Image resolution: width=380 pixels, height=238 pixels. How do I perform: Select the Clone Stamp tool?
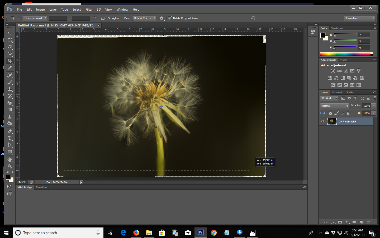pyautogui.click(x=10, y=89)
